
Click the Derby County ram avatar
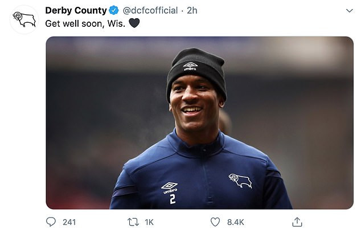24,19
